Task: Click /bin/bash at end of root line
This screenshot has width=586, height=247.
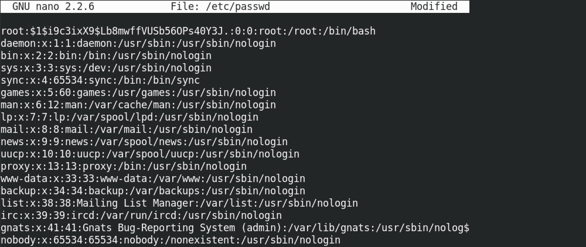Action: pos(349,31)
